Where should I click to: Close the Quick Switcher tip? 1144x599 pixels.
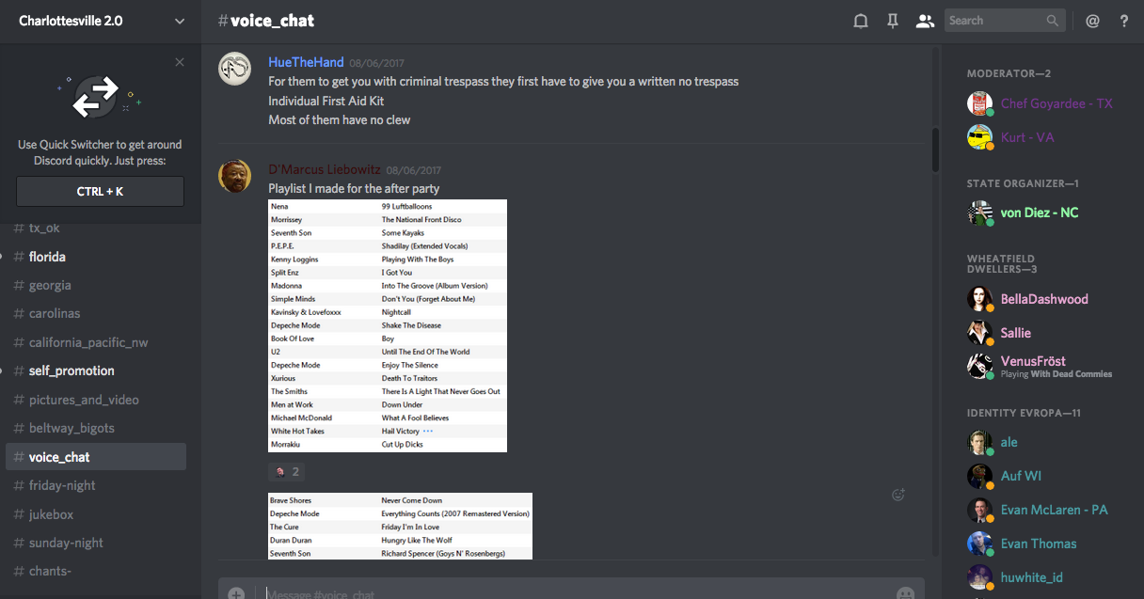pos(180,62)
